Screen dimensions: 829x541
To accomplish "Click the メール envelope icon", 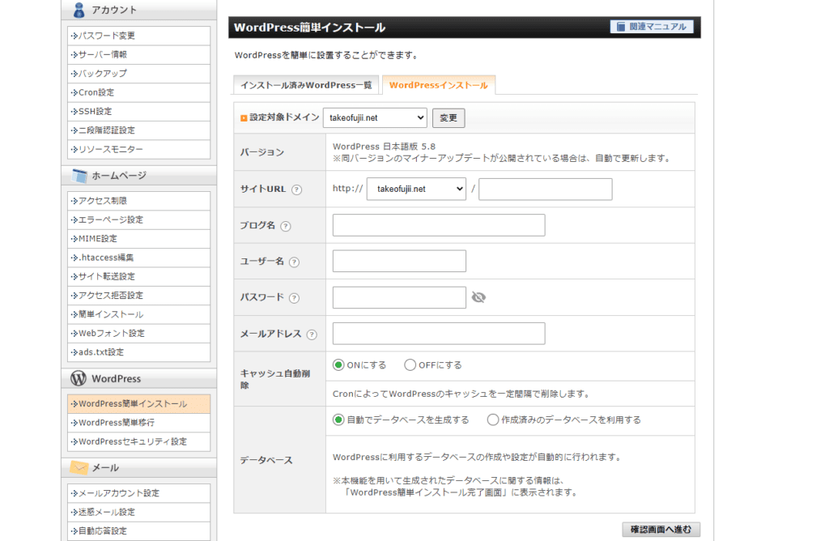I will point(79,467).
